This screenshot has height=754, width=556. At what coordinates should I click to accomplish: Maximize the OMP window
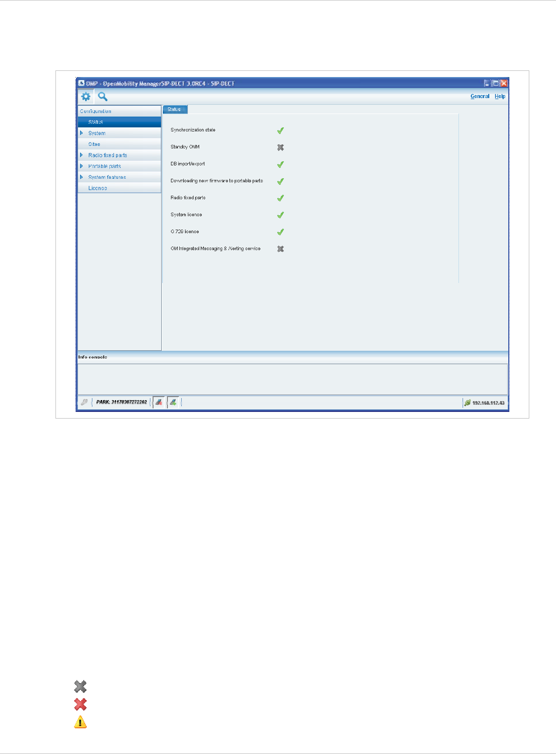(x=495, y=83)
